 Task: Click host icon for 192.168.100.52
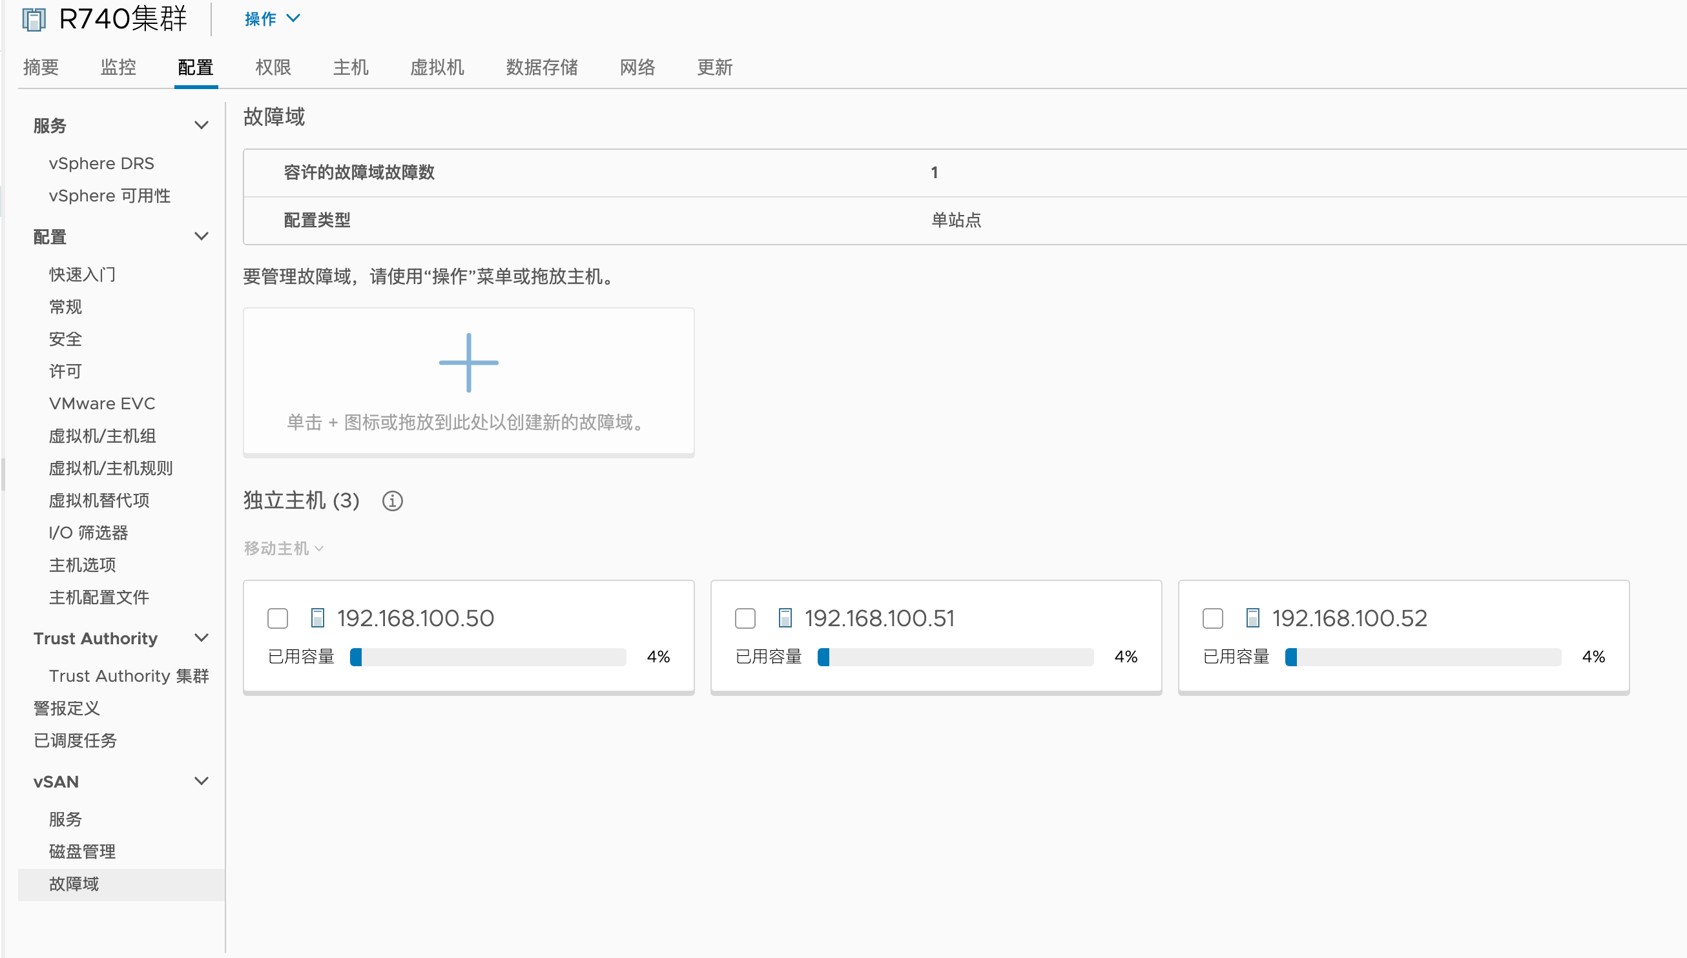pyautogui.click(x=1252, y=618)
